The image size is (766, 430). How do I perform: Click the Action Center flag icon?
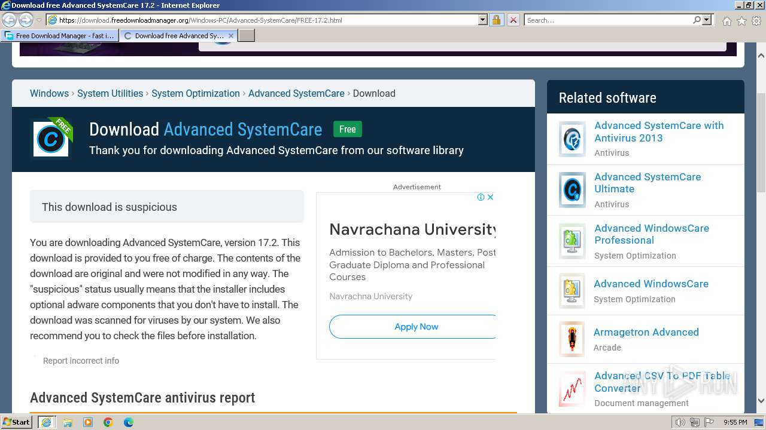pos(709,422)
